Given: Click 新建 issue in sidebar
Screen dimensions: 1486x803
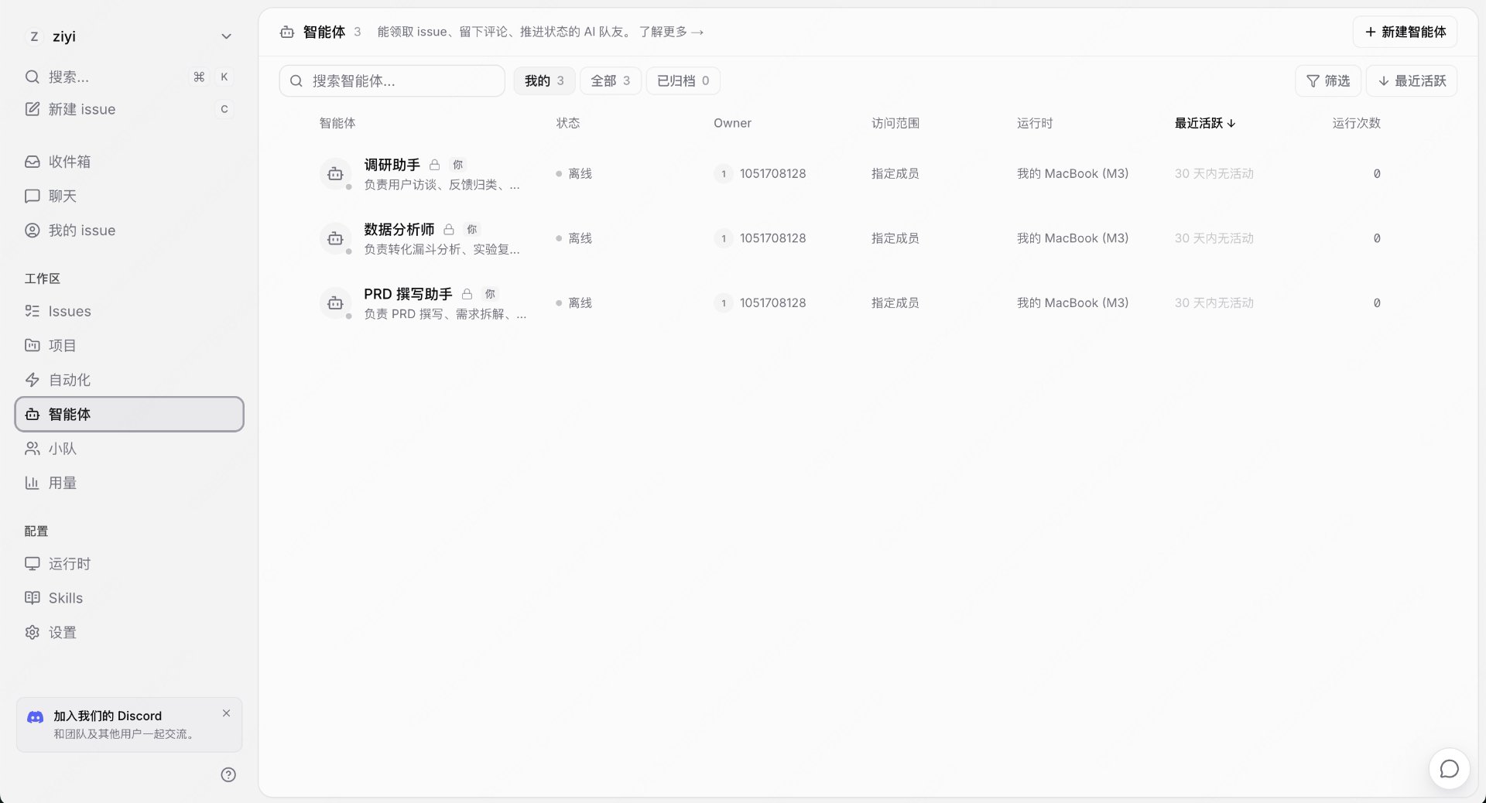Looking at the screenshot, I should tap(129, 109).
